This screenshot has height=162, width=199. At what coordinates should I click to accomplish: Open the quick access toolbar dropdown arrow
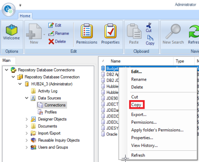20,5
